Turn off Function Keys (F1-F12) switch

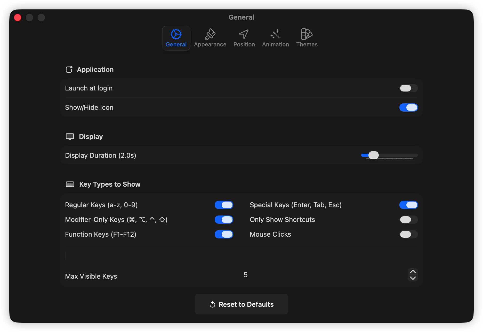click(x=224, y=234)
